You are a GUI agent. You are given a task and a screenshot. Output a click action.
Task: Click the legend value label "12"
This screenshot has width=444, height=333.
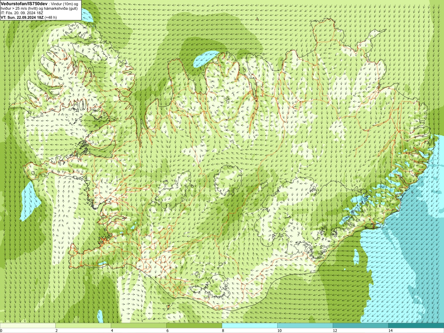[335, 331]
